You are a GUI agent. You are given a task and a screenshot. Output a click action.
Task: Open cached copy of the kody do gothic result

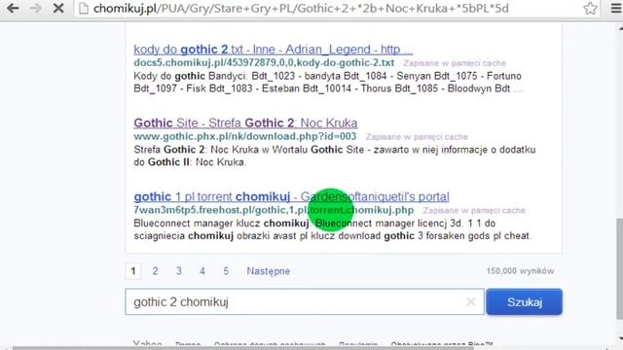tap(455, 63)
